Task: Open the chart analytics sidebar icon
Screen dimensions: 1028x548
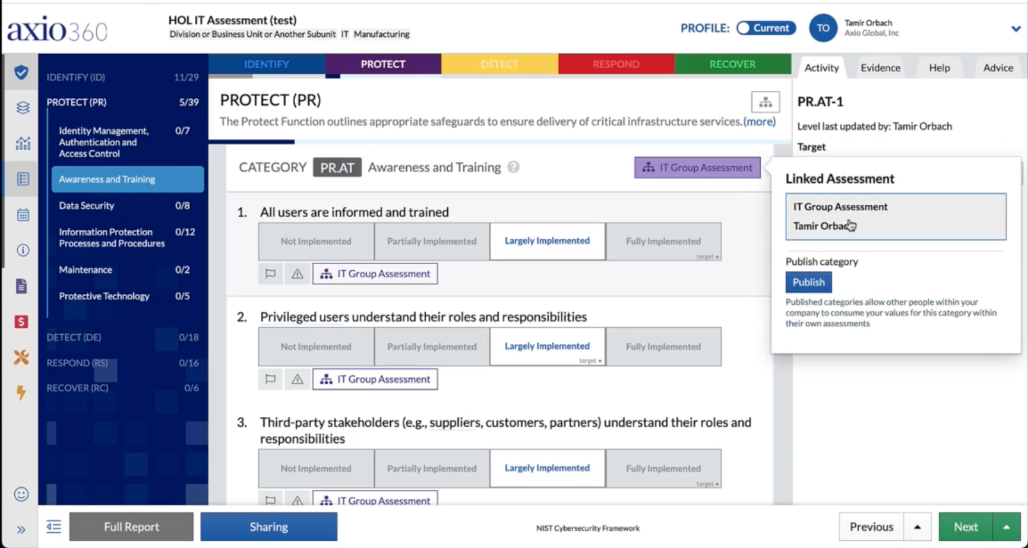Action: coord(23,143)
